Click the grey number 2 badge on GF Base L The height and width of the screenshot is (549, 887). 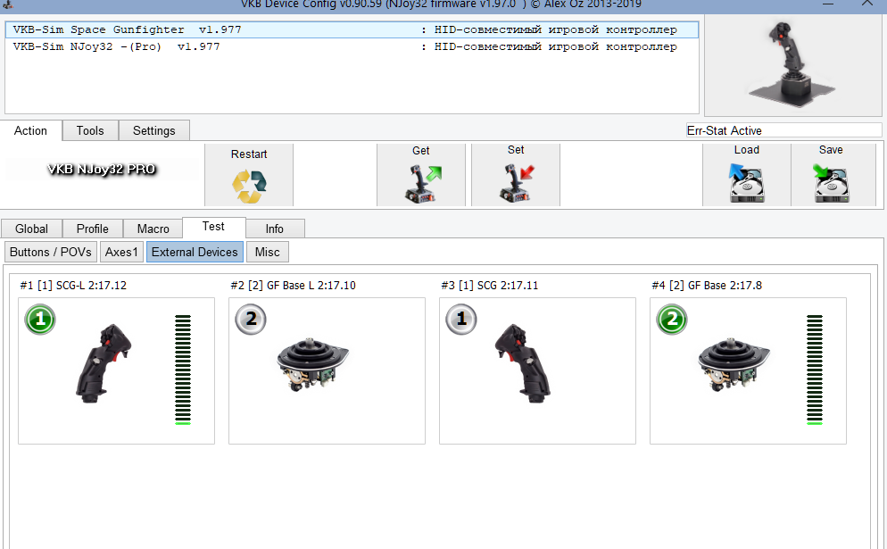tap(251, 320)
